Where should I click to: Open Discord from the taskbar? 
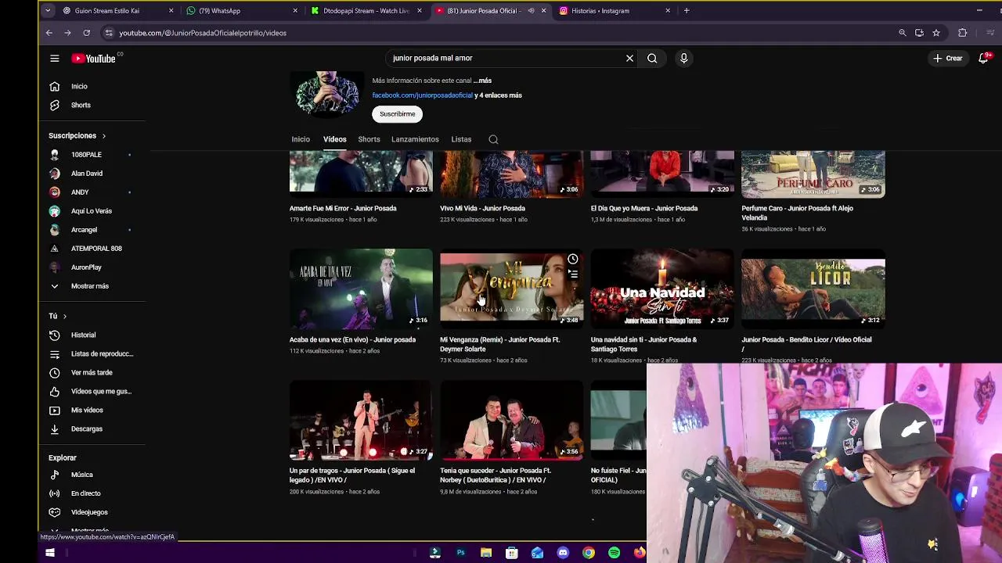(563, 553)
